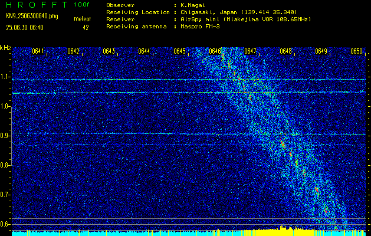Click the 0645 time marker
The height and width of the screenshot is (236, 371).
click(x=179, y=51)
